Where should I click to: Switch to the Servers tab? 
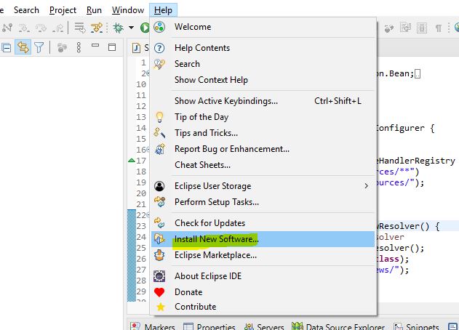tap(264, 326)
